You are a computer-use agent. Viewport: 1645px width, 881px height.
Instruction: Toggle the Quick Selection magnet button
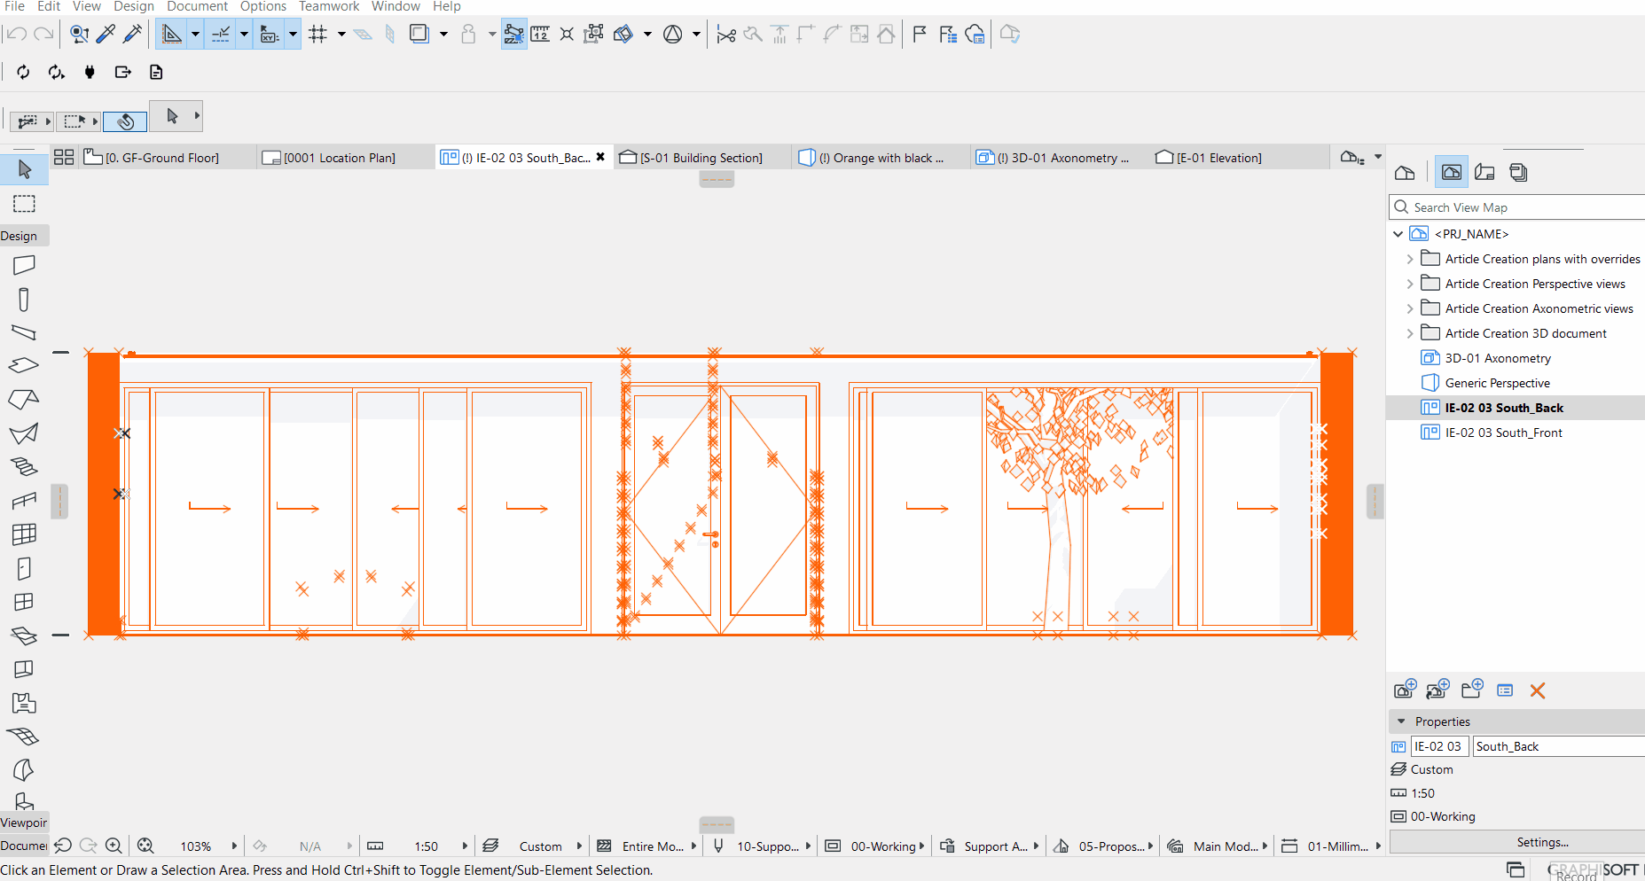125,121
